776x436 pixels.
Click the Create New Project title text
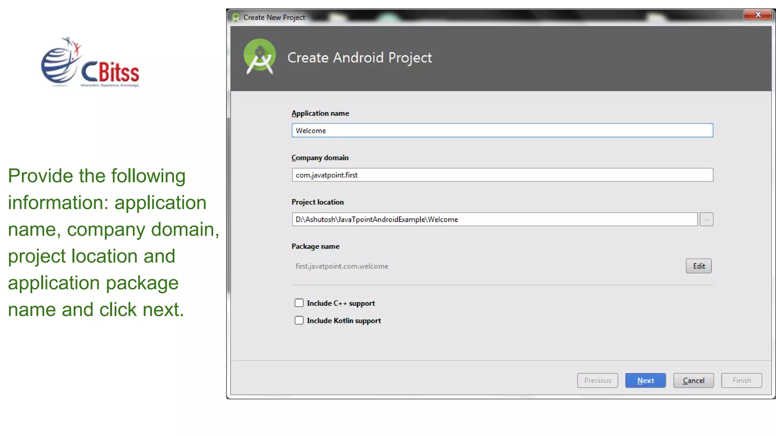[x=274, y=17]
